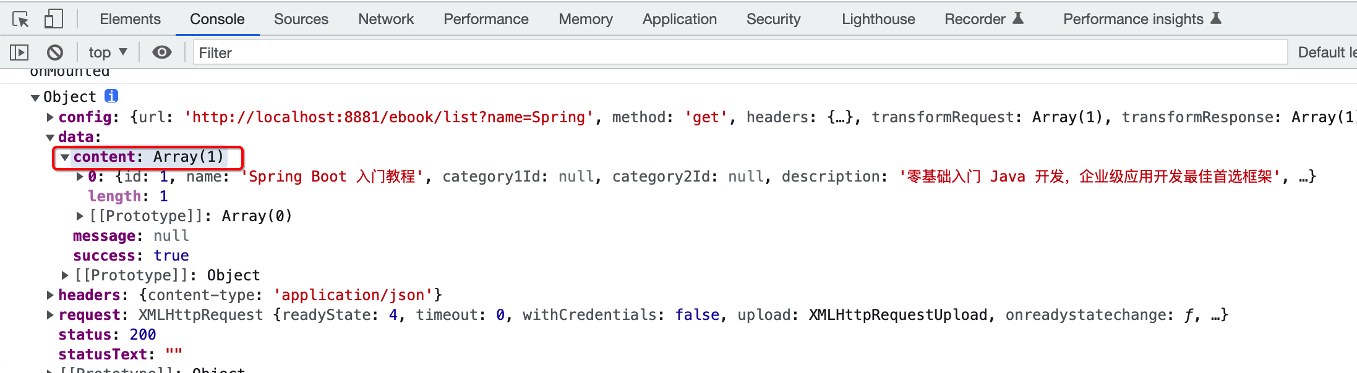1357x373 pixels.
Task: Click the success: true line
Action: (131, 255)
